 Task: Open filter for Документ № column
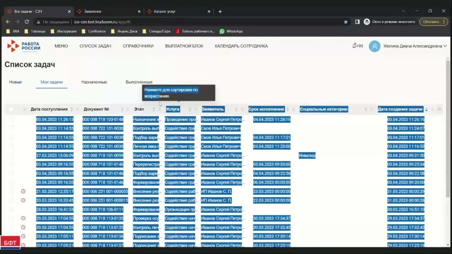[x=128, y=109]
